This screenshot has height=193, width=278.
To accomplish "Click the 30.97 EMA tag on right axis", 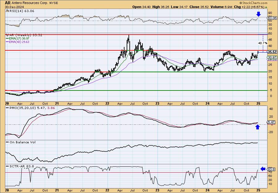I will point(272,57).
